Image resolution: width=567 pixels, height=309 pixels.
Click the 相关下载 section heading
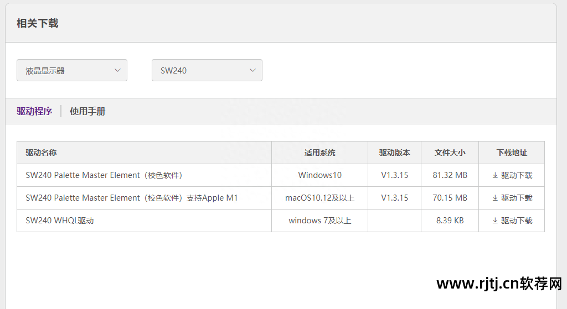38,23
